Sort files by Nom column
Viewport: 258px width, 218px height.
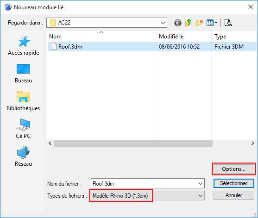tap(101, 37)
